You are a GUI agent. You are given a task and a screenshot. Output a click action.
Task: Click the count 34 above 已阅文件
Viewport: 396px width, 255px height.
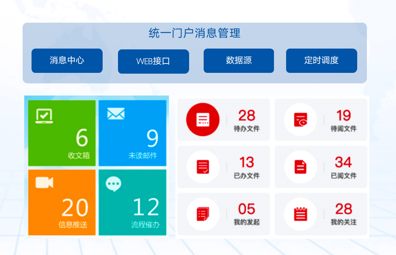[343, 162]
